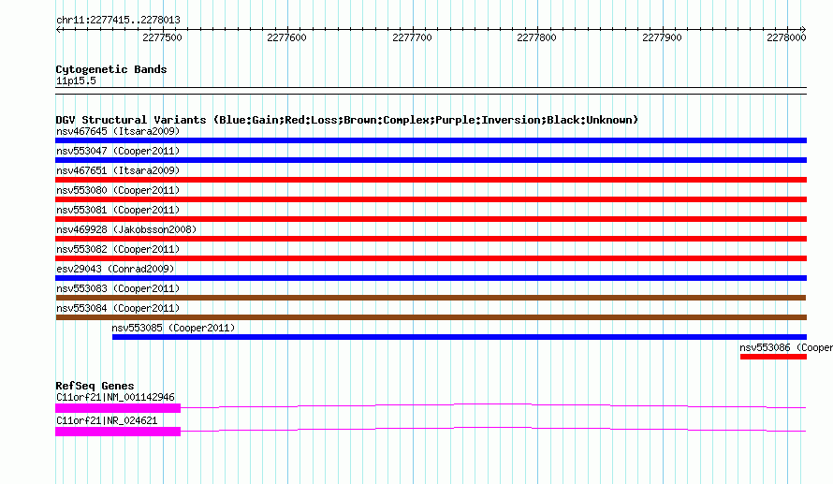Click the nsv553081 (Cooper2011) label
This screenshot has width=833, height=484.
pyautogui.click(x=118, y=210)
